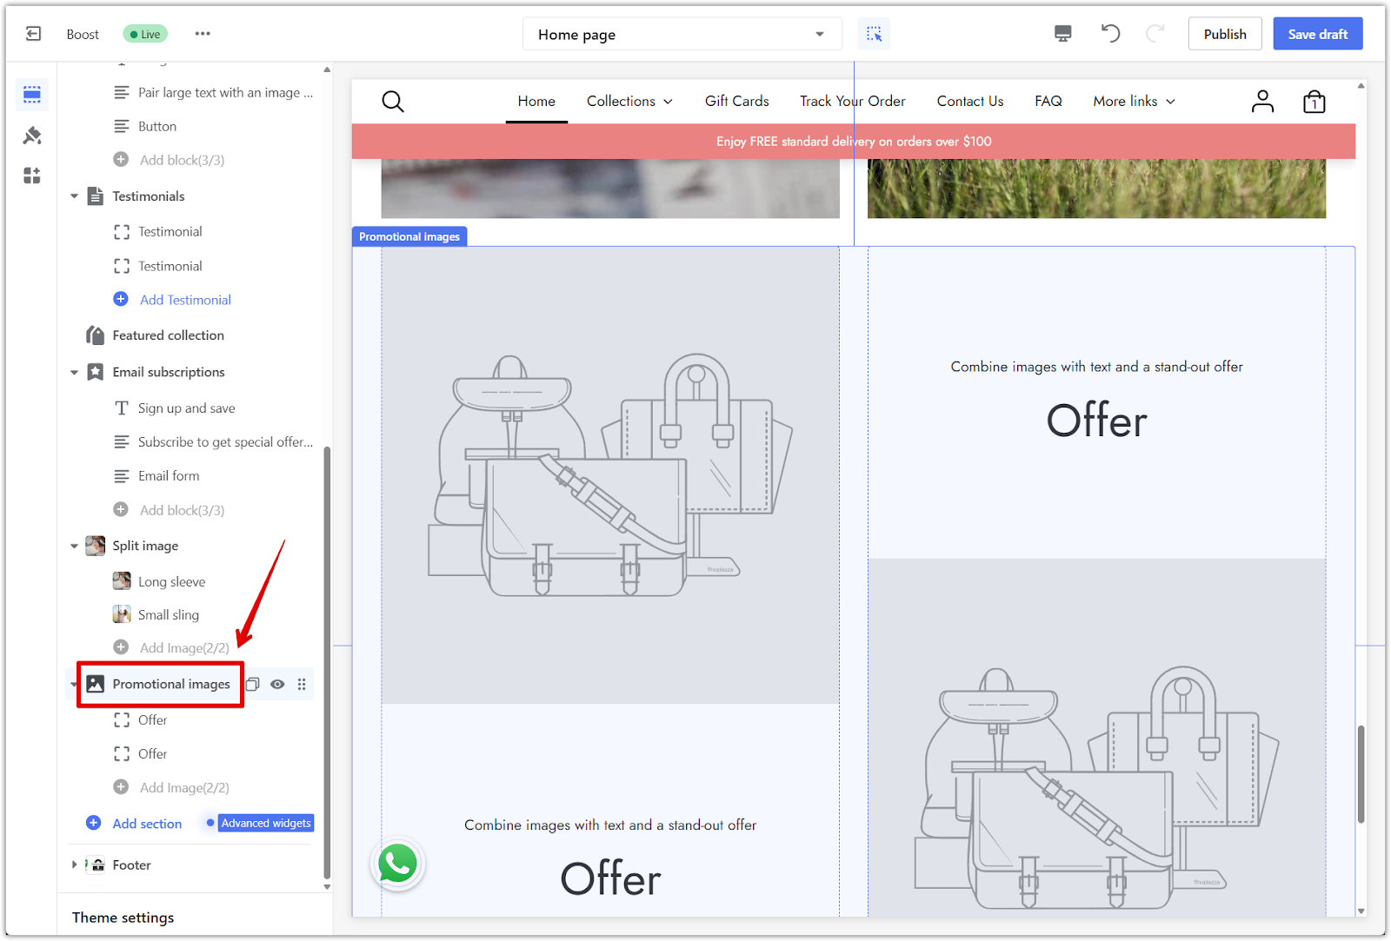Click the Live status badge
The width and height of the screenshot is (1391, 941).
pyautogui.click(x=145, y=34)
